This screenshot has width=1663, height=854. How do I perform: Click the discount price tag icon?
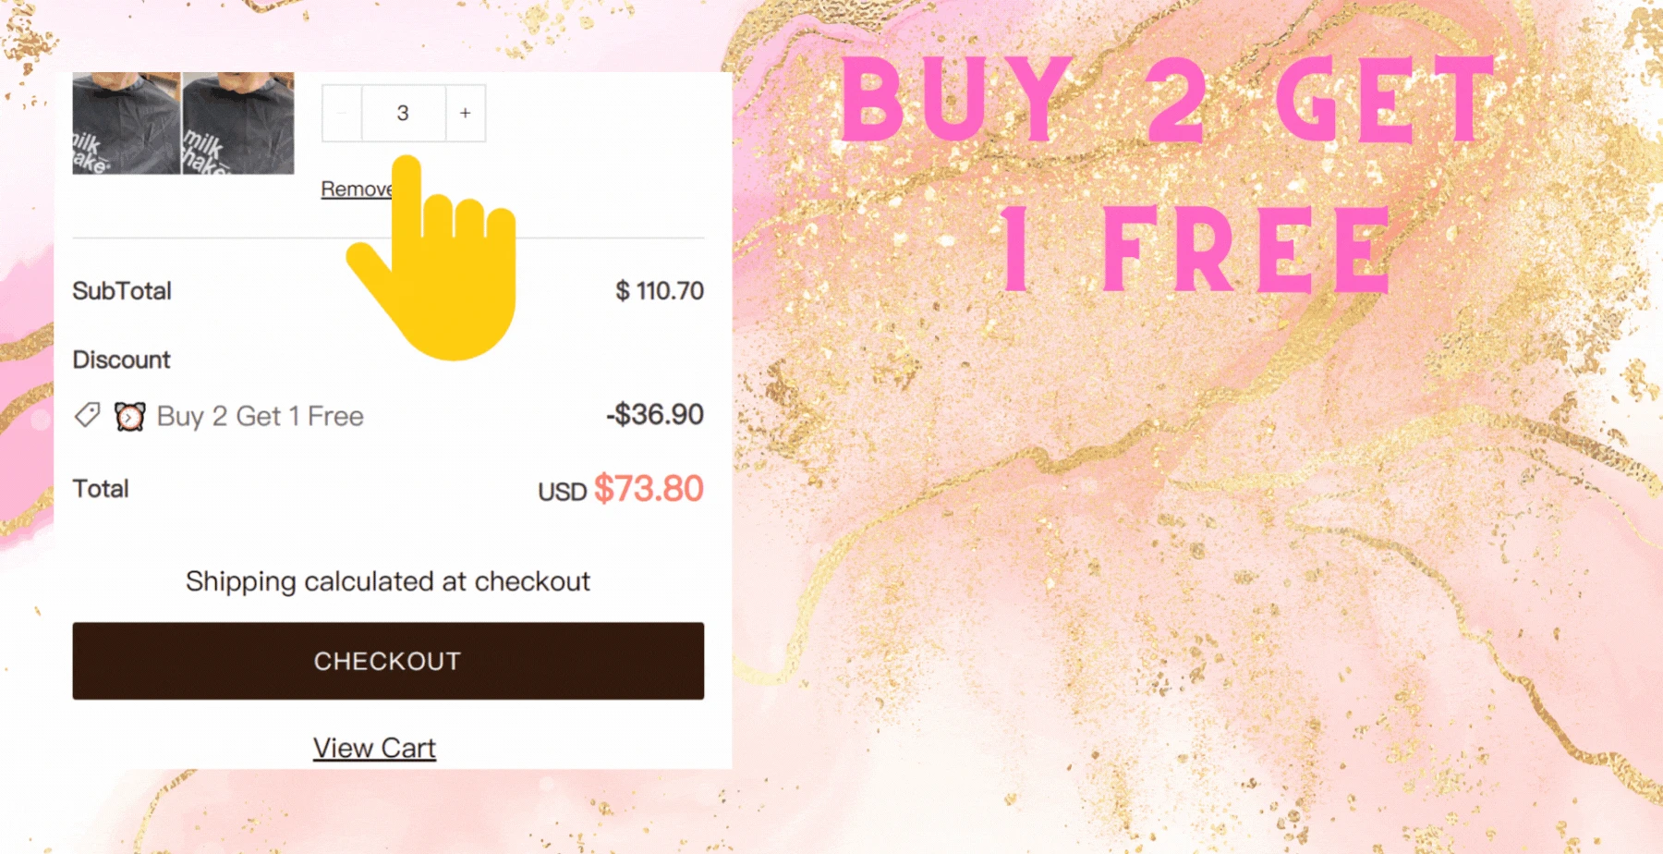87,415
